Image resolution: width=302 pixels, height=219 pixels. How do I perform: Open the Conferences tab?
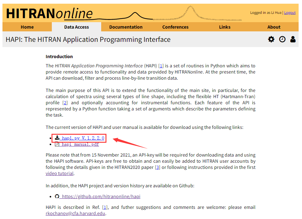175,27
